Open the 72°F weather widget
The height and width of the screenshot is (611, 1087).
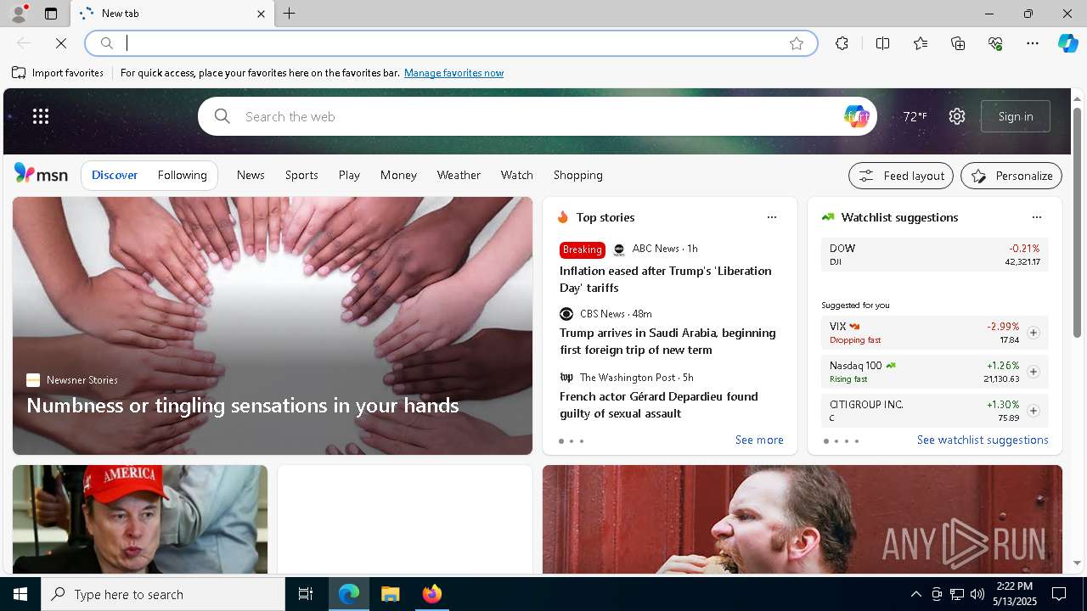click(x=915, y=116)
